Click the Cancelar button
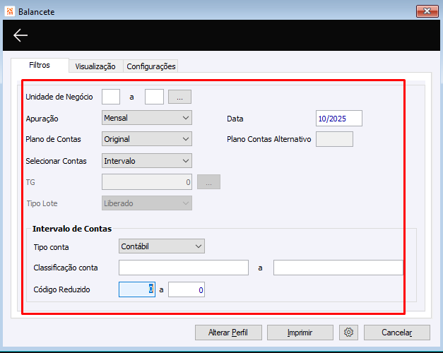 [397, 333]
